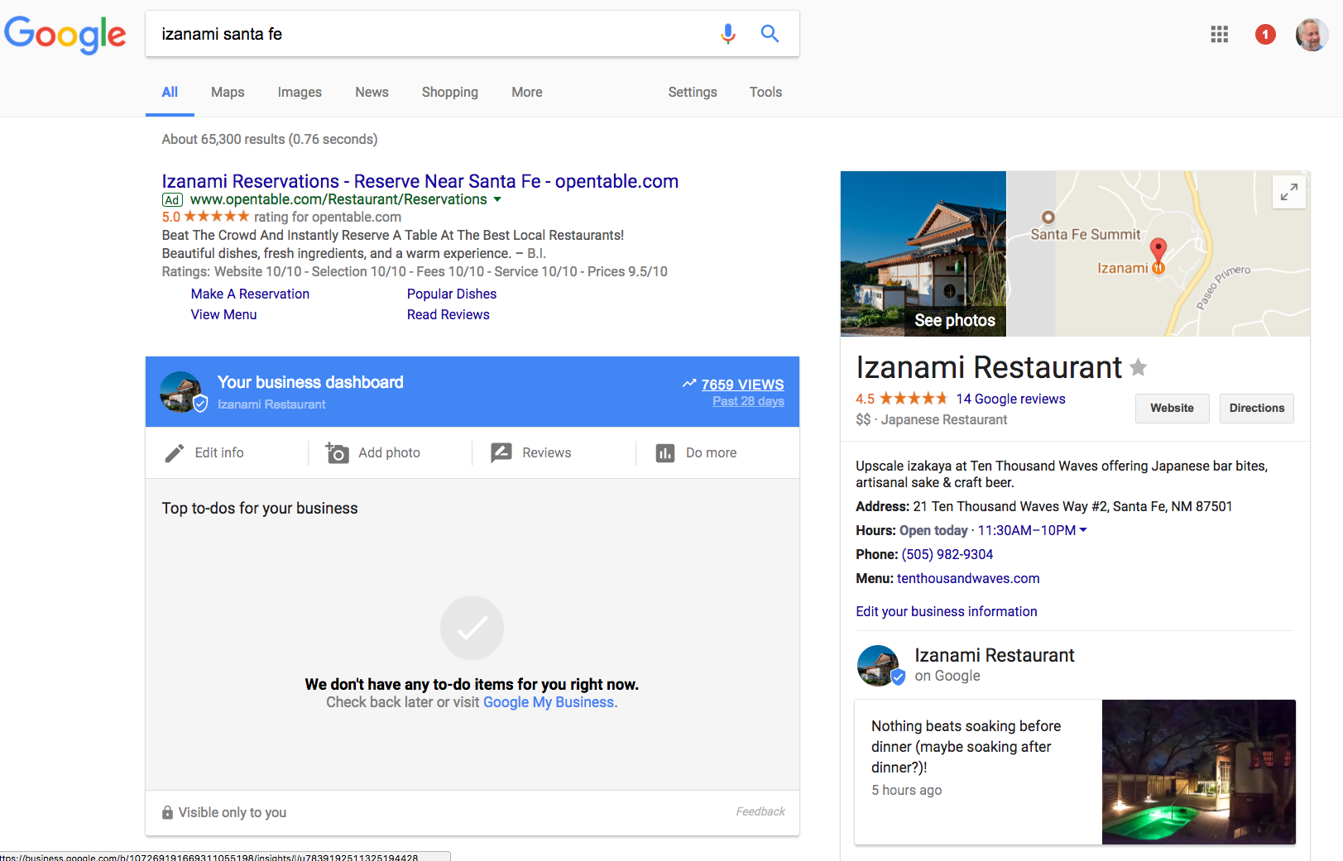Image resolution: width=1343 pixels, height=861 pixels.
Task: Click the dashboard business avatar
Action: [x=182, y=392]
